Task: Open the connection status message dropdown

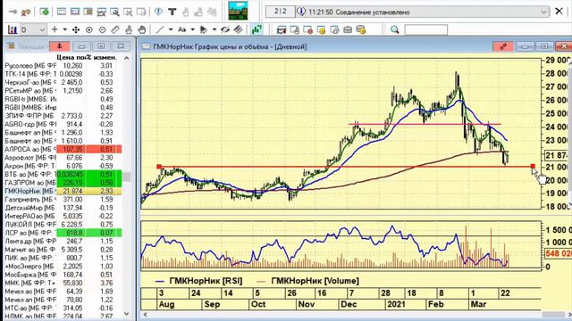Action: (x=543, y=12)
